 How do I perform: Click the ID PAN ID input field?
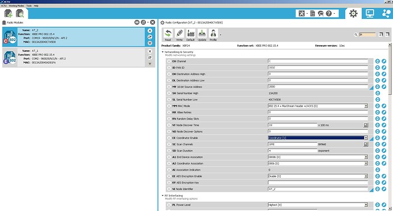click(x=318, y=67)
